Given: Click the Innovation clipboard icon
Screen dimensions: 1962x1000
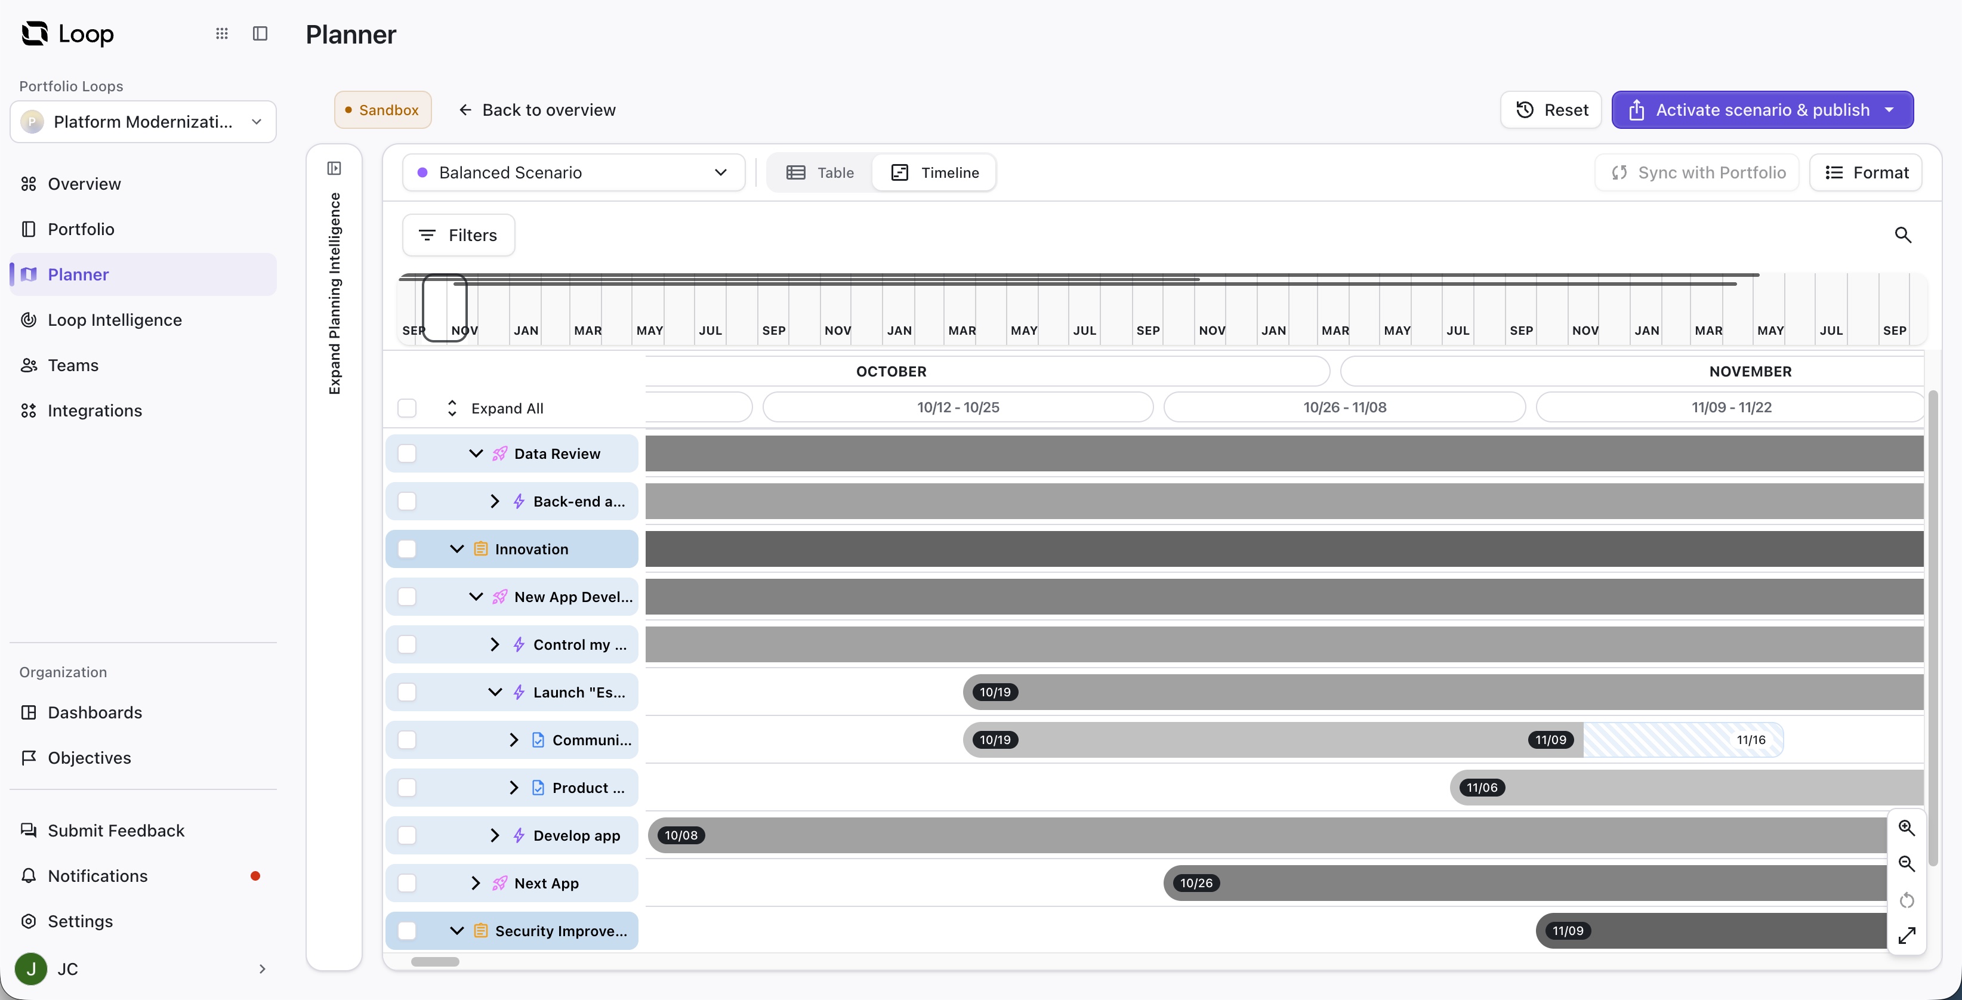Looking at the screenshot, I should 480,549.
